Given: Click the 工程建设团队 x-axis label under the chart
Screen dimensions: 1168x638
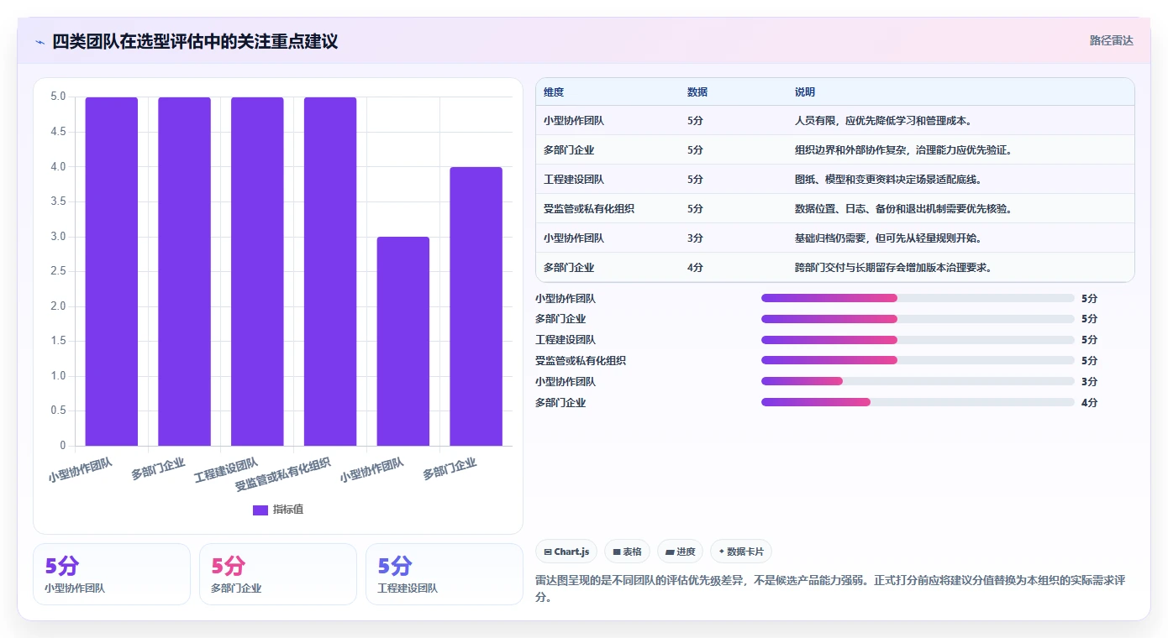Looking at the screenshot, I should click(x=225, y=469).
